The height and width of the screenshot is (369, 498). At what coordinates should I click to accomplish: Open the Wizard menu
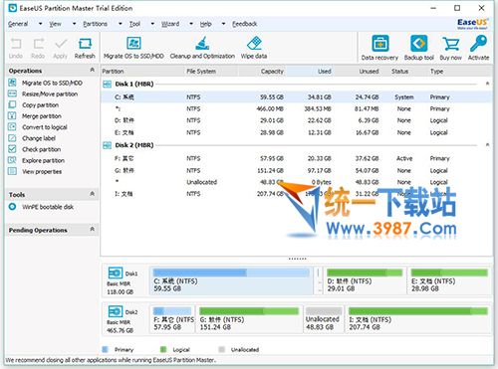point(170,24)
